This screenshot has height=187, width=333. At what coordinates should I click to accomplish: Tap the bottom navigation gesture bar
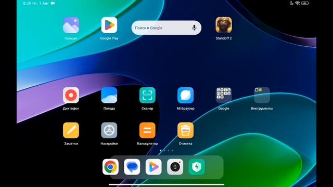pos(166,184)
